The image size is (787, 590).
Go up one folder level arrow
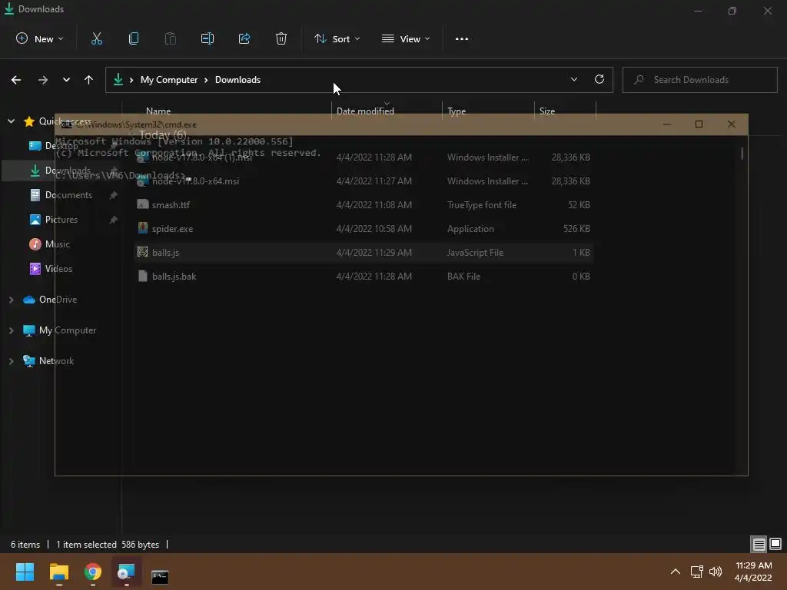(x=89, y=80)
